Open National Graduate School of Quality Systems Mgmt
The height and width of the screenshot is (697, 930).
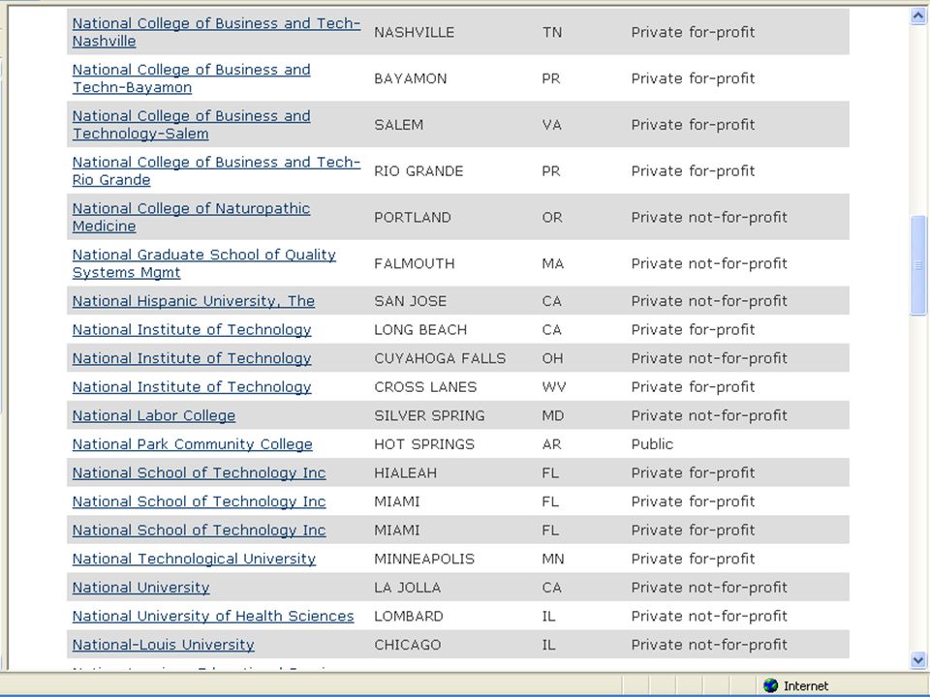pos(204,263)
